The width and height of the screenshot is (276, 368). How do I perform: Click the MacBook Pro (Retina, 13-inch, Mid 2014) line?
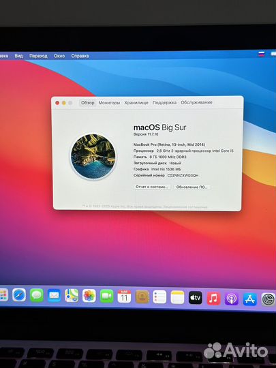click(x=169, y=144)
